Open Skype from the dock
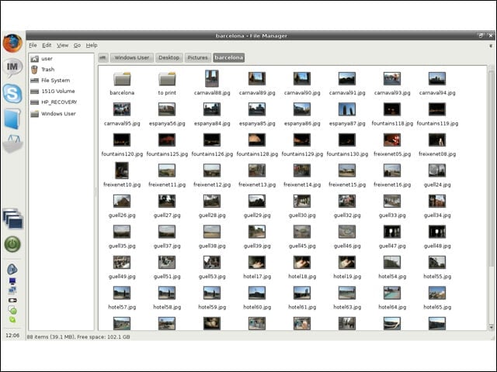 pos(12,94)
